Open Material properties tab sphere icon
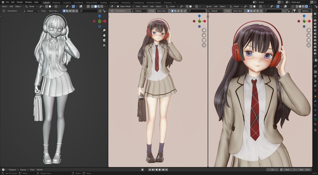The height and width of the screenshot is (175, 318). tap(315, 124)
